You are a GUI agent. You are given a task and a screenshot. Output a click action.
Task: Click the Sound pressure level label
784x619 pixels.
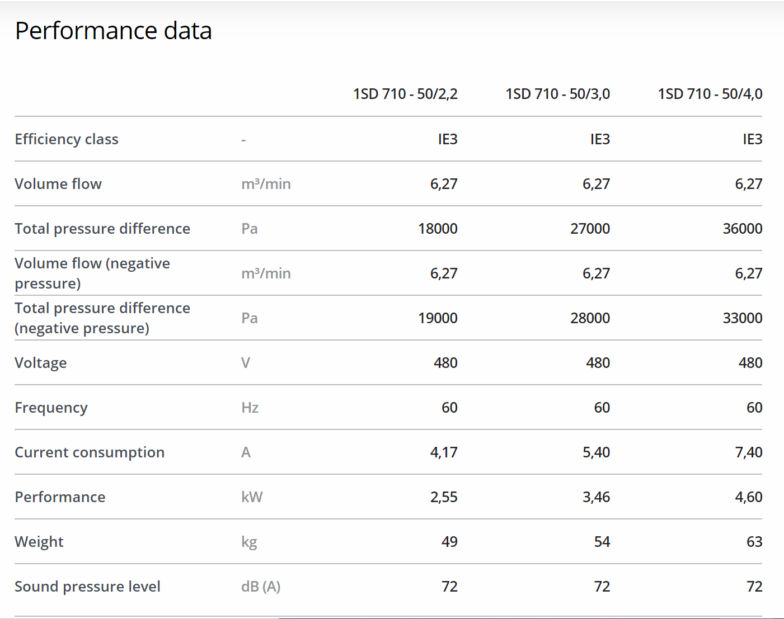coord(87,587)
